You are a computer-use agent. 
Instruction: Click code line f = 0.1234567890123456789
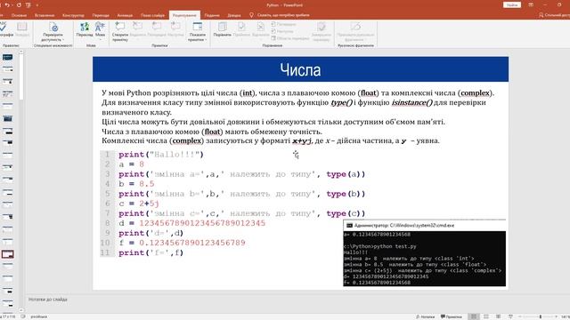[x=182, y=243]
